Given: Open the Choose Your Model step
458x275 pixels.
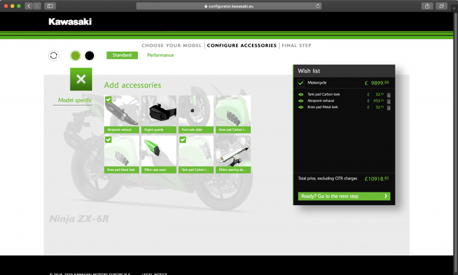Looking at the screenshot, I should 171,45.
